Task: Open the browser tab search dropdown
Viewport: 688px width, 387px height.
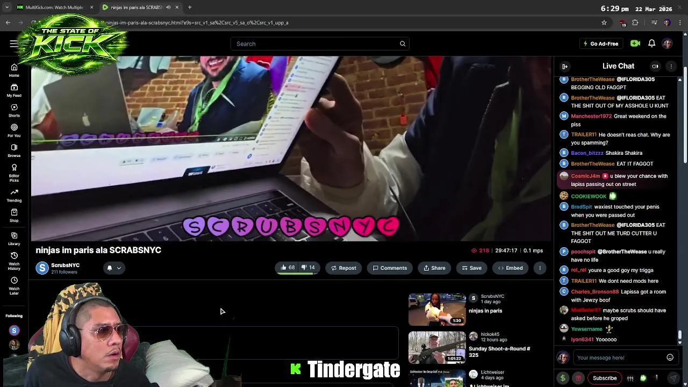Action: click(7, 7)
